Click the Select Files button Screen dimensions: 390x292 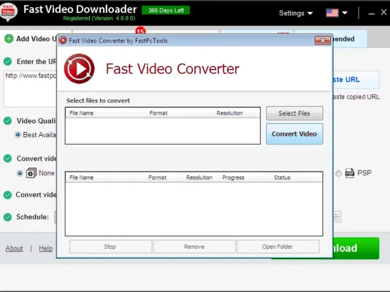coord(294,113)
